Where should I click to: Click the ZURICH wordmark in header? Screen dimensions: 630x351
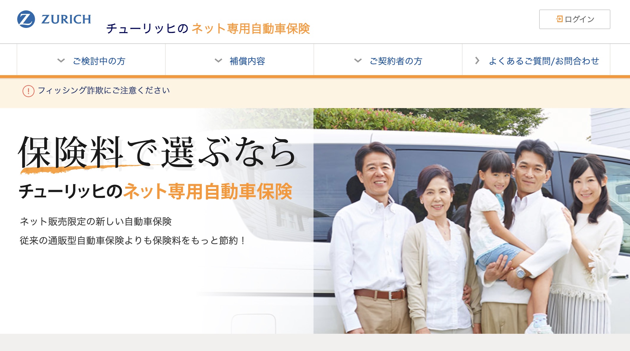(x=66, y=19)
